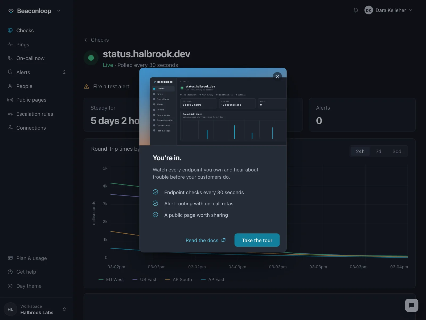
Task: Click the HL workspace avatar
Action: 10,309
